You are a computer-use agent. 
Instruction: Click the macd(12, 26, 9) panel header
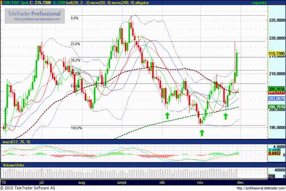[15, 143]
